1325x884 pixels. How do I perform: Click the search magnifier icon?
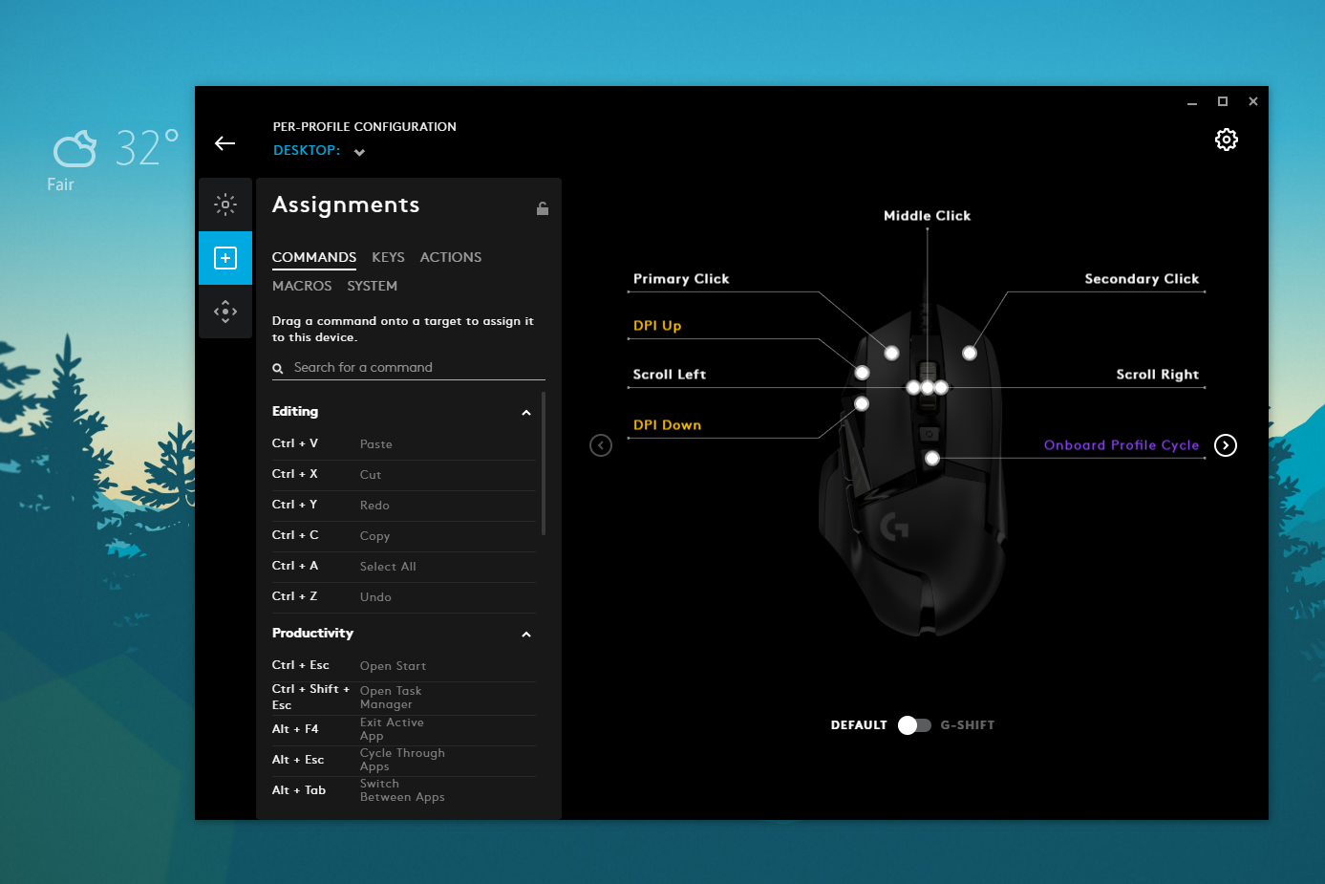coord(278,368)
